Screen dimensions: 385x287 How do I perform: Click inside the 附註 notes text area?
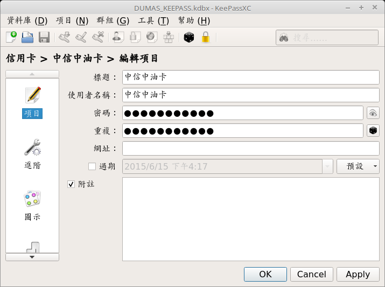[251, 219]
